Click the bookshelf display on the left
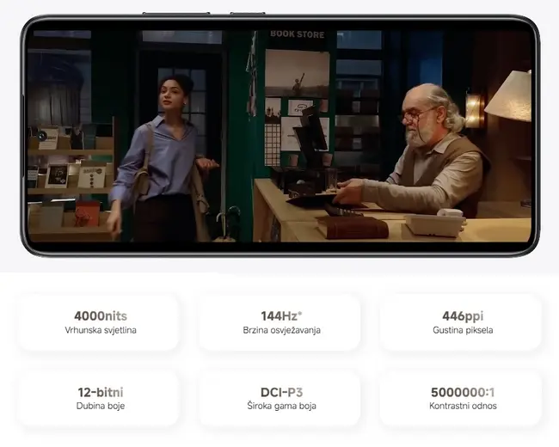Image resolution: width=559 pixels, height=447 pixels. 69,181
